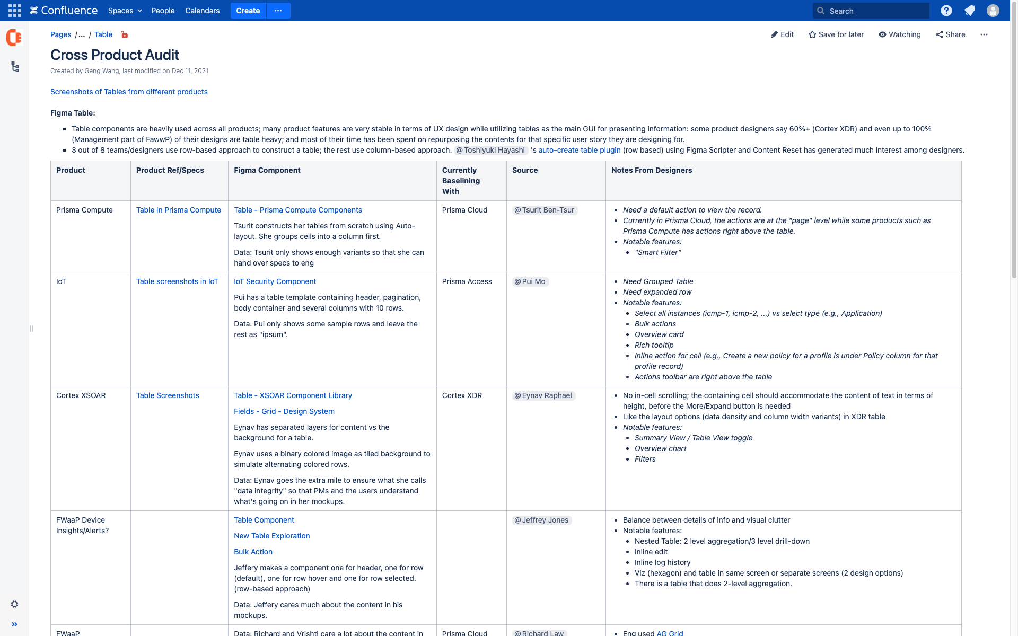1018x636 pixels.
Task: Open the Cortex XSOAR Table Screenshots link
Action: point(168,395)
